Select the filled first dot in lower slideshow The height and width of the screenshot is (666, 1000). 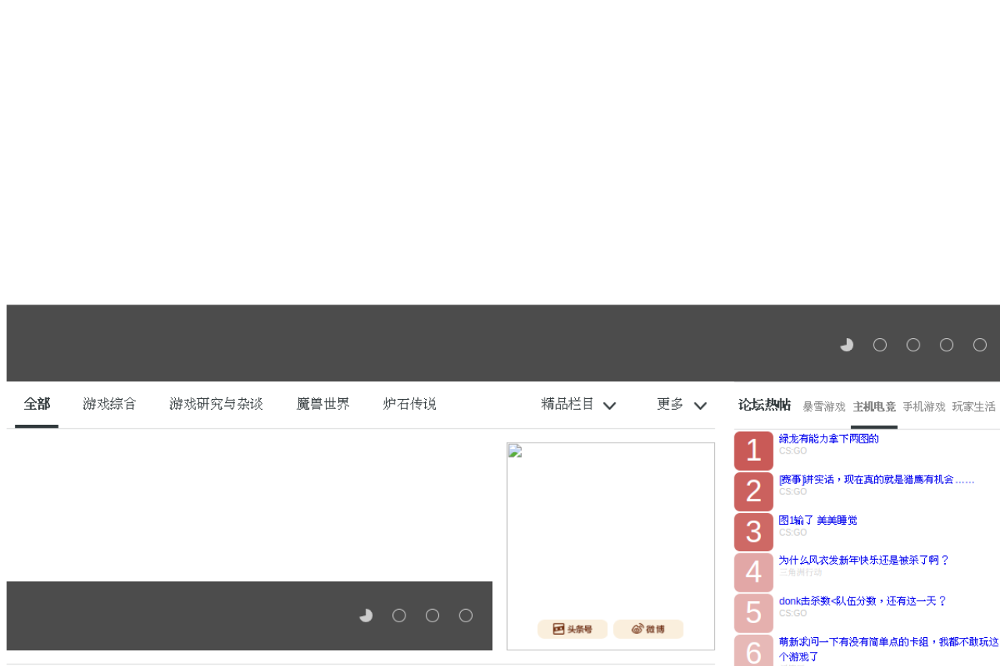tap(366, 616)
